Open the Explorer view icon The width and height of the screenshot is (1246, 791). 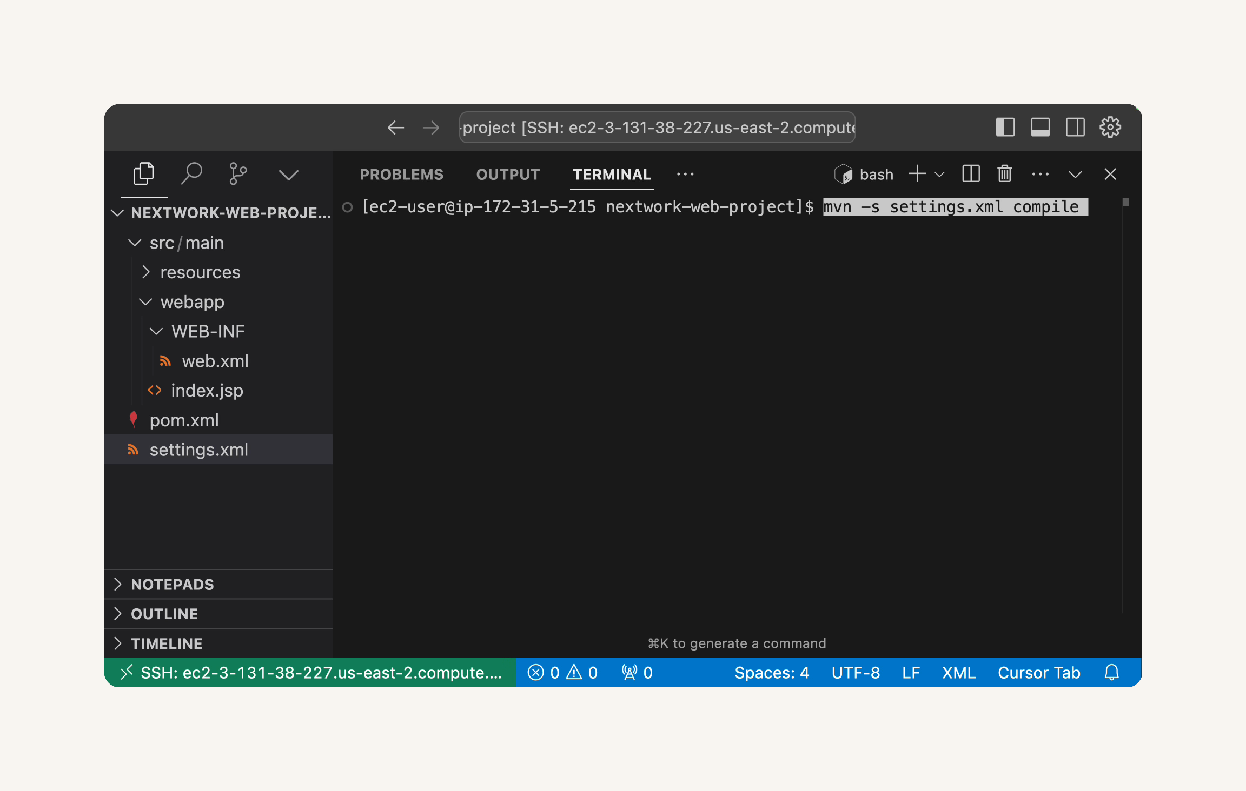pyautogui.click(x=144, y=174)
